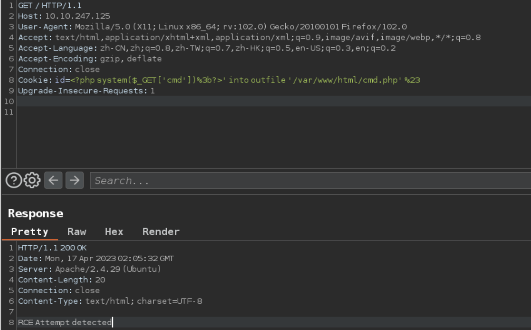Image resolution: width=531 pixels, height=330 pixels.
Task: Click the Upgrade-Insecure-Requests header line
Action: pyautogui.click(x=86, y=91)
